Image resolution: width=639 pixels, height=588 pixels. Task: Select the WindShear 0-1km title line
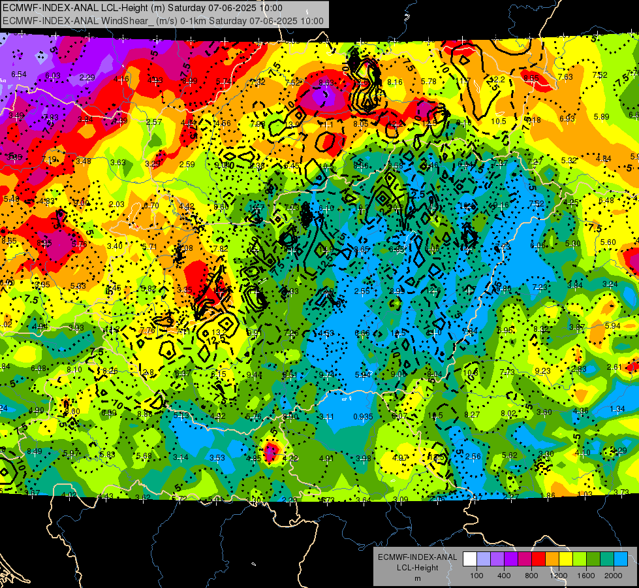pyautogui.click(x=163, y=21)
